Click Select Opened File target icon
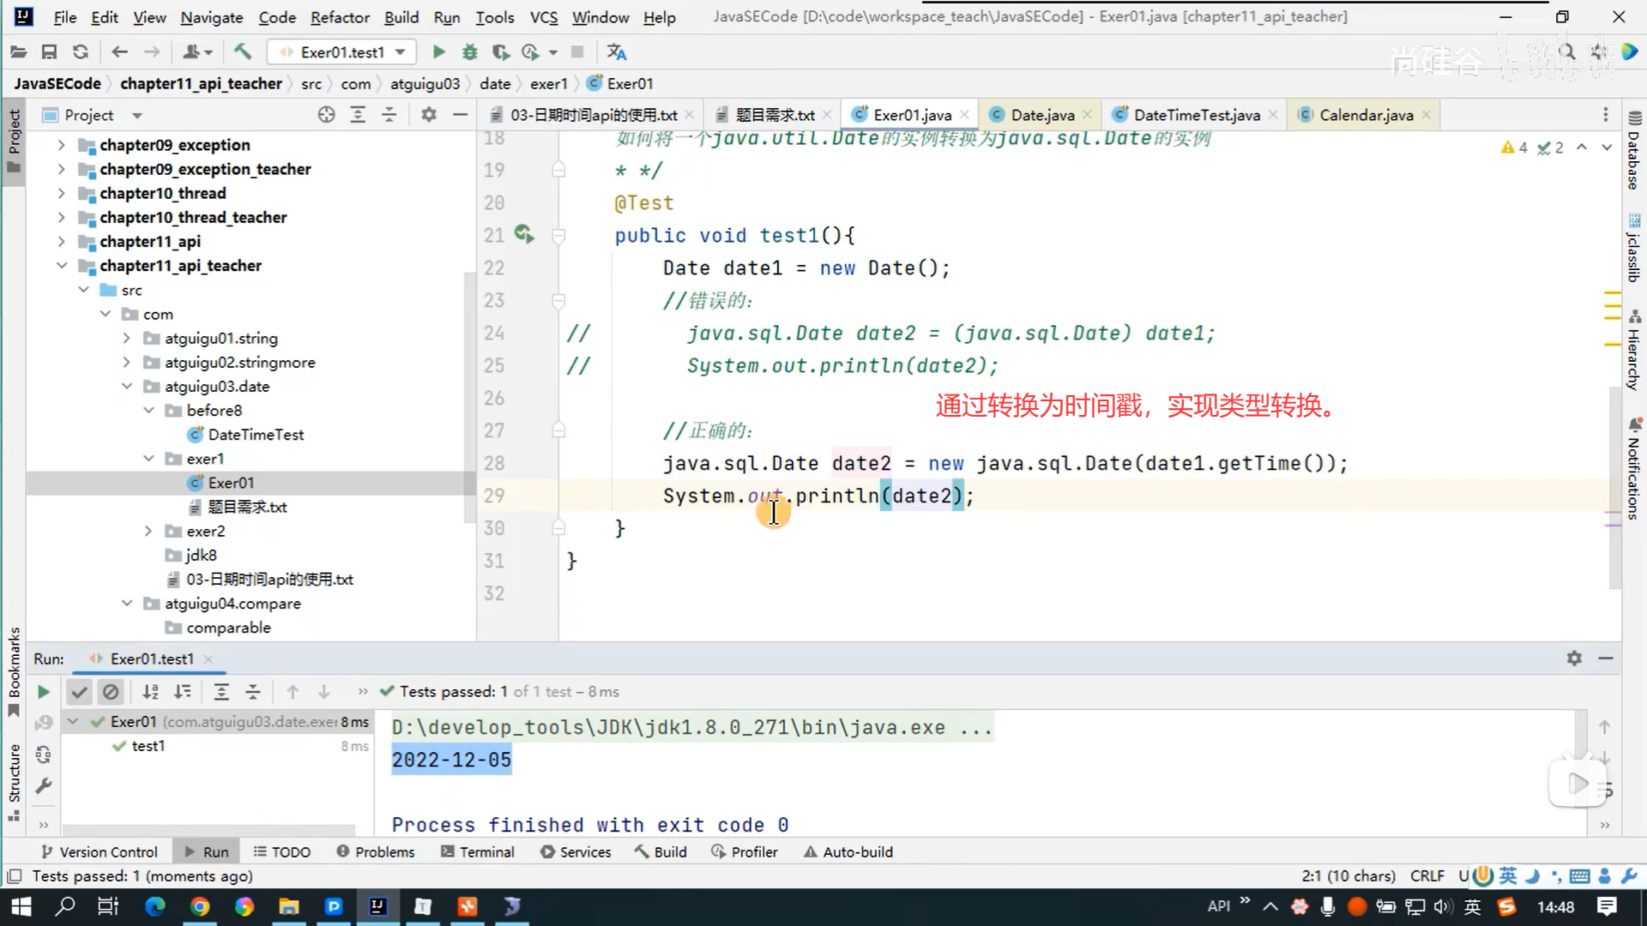This screenshot has width=1647, height=926. pyautogui.click(x=326, y=115)
